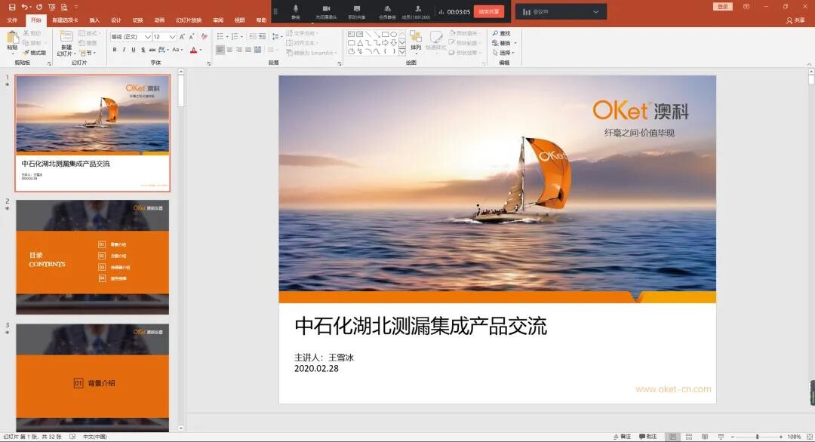Mute the microphone in the meeting toolbar
The image size is (815, 442).
[294, 11]
